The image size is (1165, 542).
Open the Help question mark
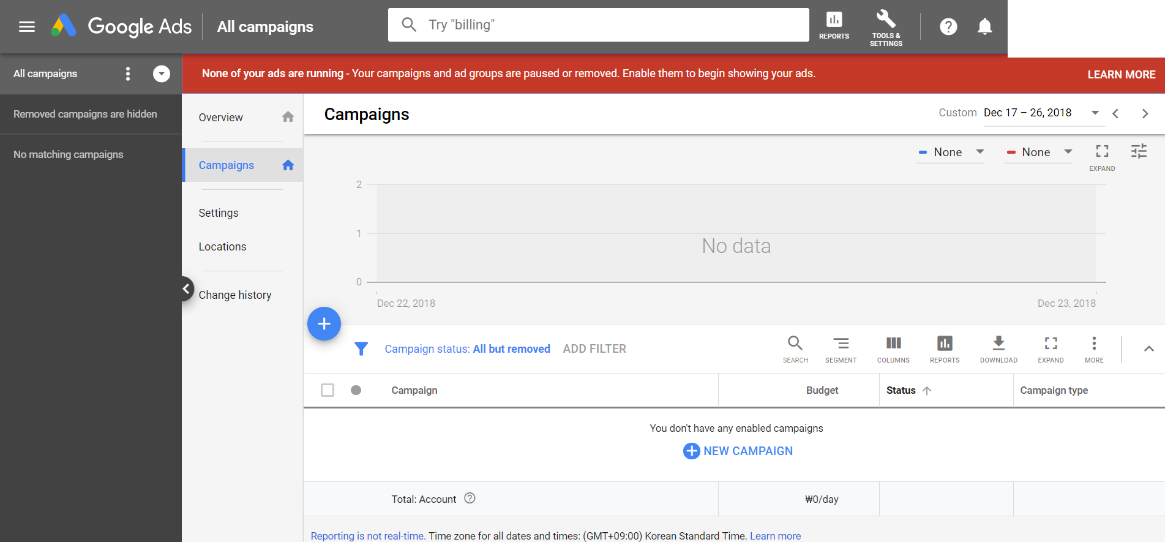pos(948,26)
